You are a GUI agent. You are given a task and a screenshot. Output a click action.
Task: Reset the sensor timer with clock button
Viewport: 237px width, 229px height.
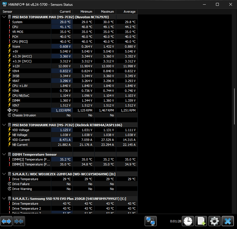click(x=188, y=221)
